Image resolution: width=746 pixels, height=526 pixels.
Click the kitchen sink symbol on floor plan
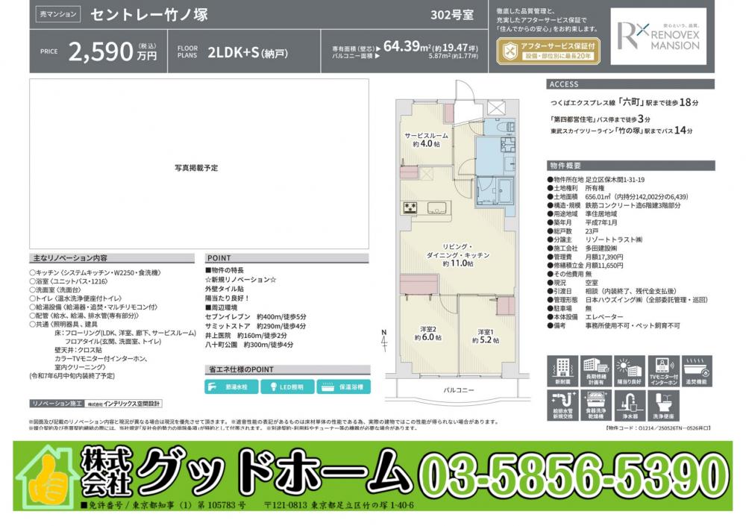[x=438, y=208]
